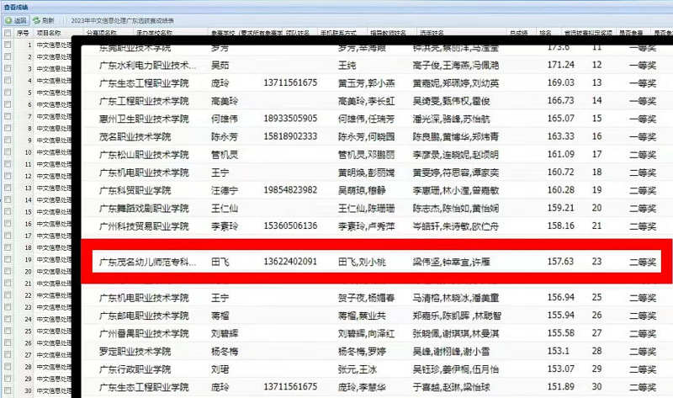Image resolution: width=673 pixels, height=398 pixels.
Task: Click the score 166.73
Action: click(x=560, y=100)
